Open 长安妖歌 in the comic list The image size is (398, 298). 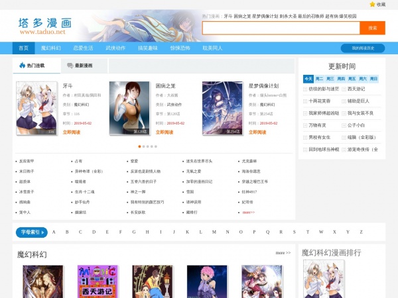click(x=138, y=213)
